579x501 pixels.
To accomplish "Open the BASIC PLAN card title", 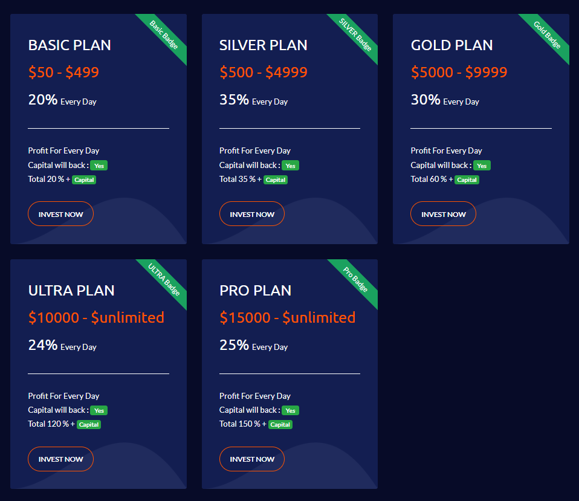I will (70, 45).
